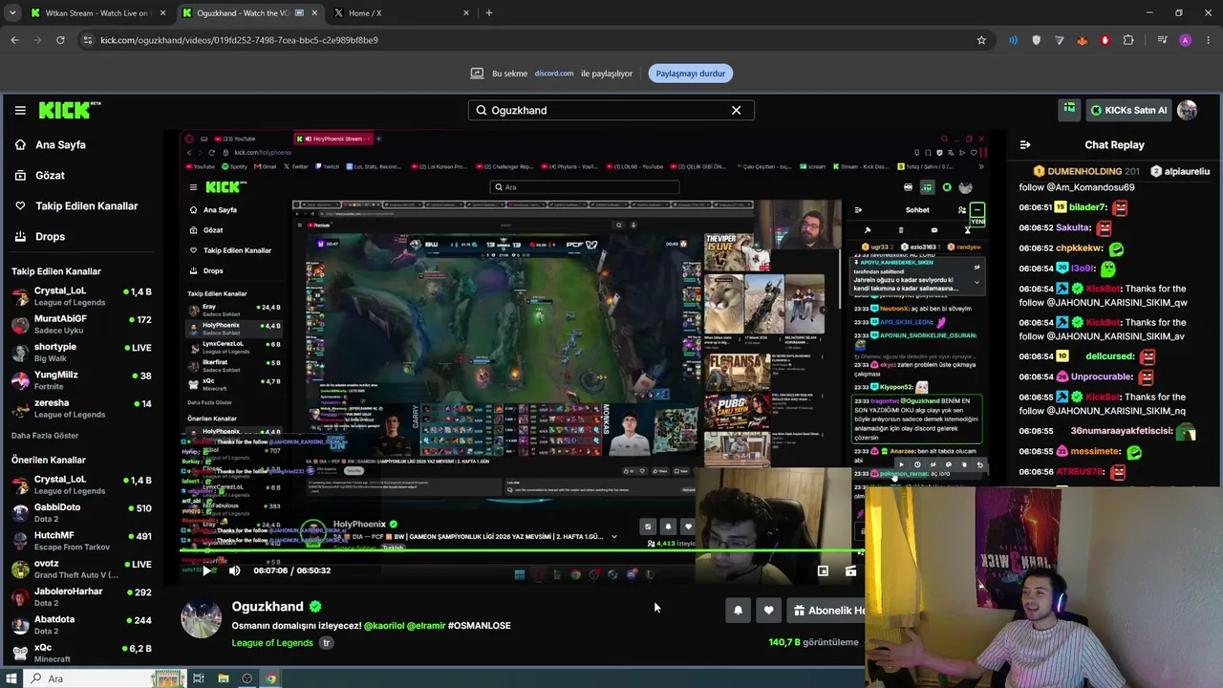This screenshot has width=1223, height=688.
Task: Click chat user messimete name
Action: [x=1096, y=451]
